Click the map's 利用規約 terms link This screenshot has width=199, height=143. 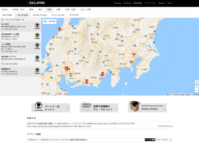coord(196,95)
